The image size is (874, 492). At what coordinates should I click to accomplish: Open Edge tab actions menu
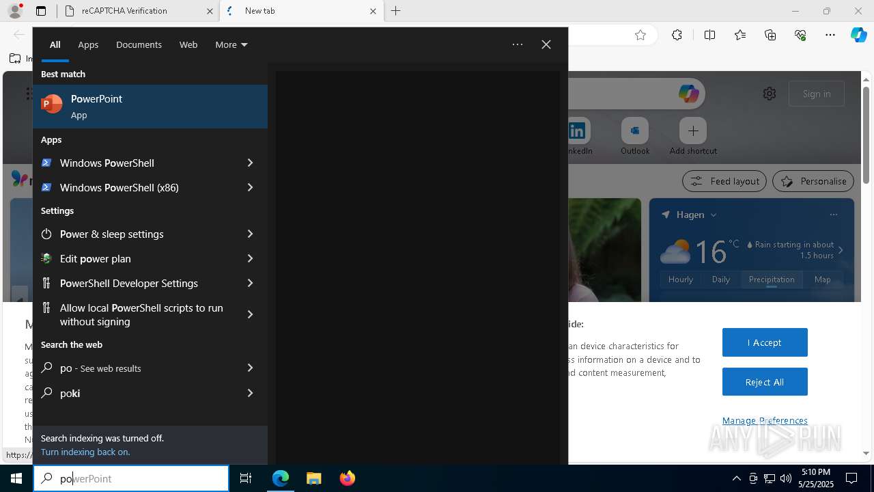point(41,11)
